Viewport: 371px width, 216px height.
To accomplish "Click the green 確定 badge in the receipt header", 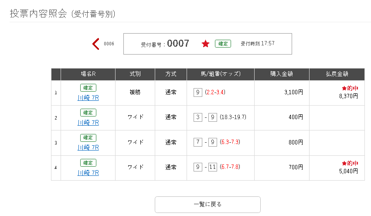I will click(223, 44).
